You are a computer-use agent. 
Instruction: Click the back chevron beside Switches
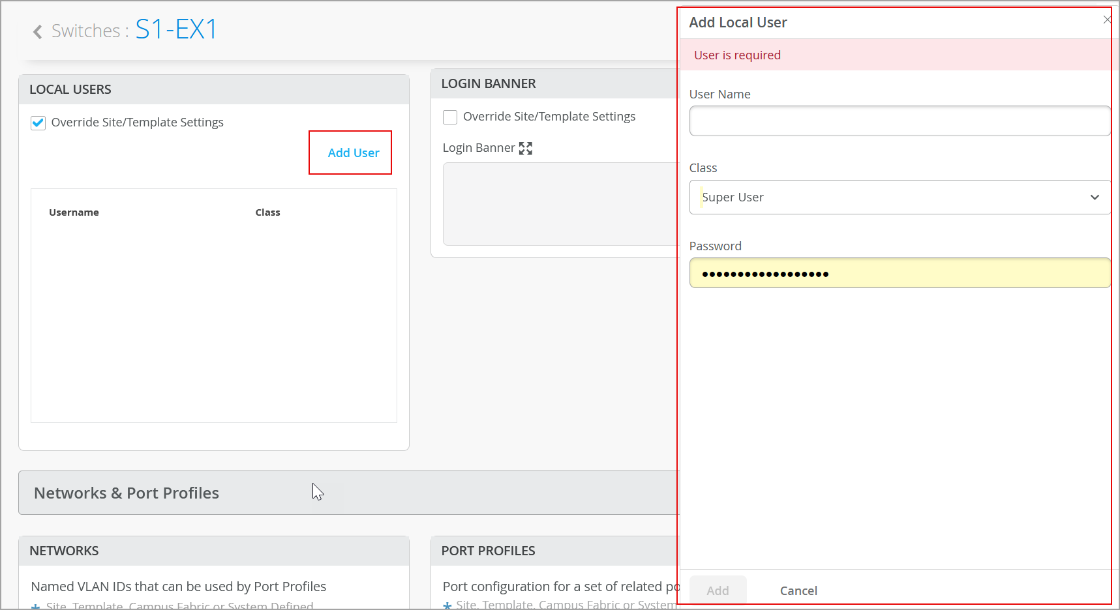pos(38,31)
